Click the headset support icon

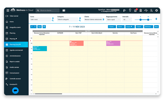(146, 10)
